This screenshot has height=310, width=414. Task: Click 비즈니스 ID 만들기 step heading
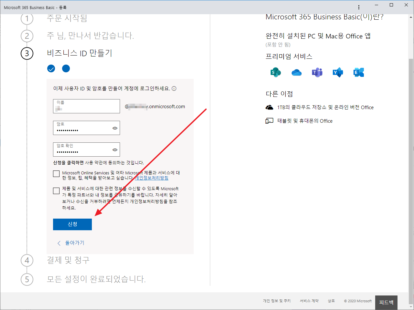click(x=80, y=53)
